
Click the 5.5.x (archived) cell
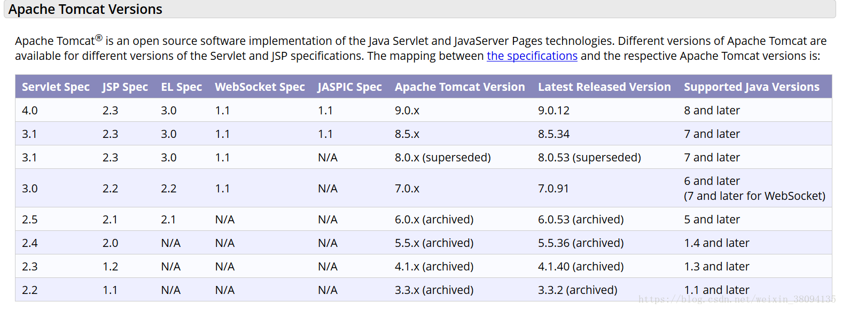[x=434, y=243]
